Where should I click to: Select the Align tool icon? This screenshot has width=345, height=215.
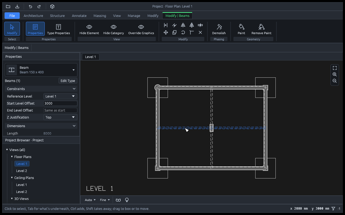[x=166, y=25]
